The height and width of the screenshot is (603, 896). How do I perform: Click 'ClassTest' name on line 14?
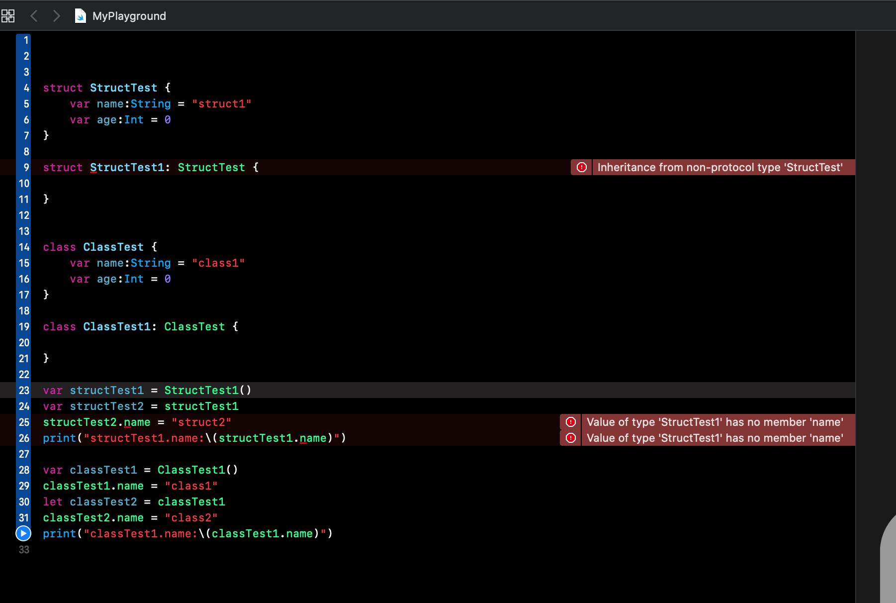(x=113, y=247)
